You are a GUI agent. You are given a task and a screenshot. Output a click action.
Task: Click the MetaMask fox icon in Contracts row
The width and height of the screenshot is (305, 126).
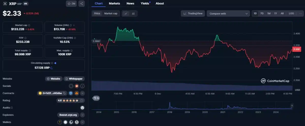pyautogui.click(x=77, y=93)
